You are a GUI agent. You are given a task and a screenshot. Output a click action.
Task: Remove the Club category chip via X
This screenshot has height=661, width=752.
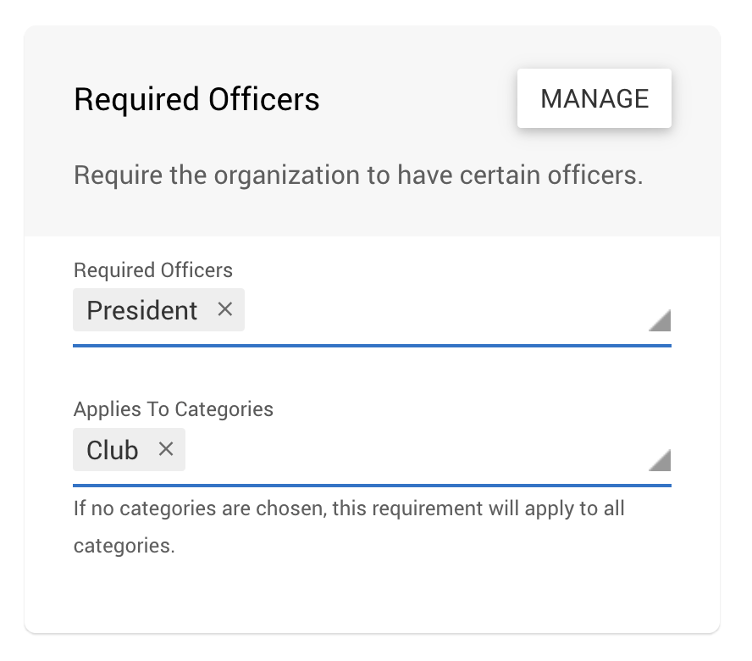click(166, 449)
